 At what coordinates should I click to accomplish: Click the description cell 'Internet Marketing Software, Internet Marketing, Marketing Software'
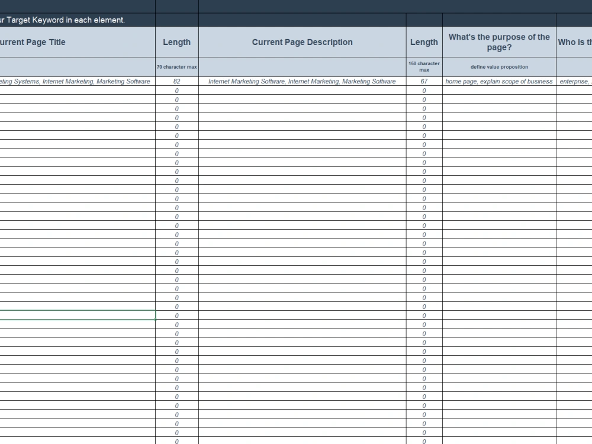point(302,81)
